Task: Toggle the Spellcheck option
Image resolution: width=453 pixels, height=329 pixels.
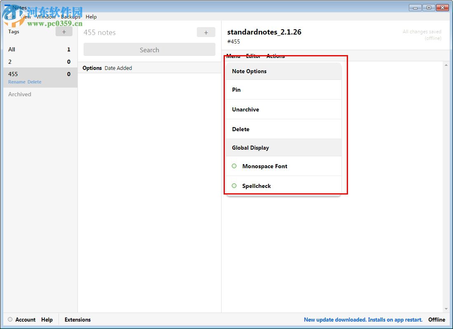Action: 283,186
